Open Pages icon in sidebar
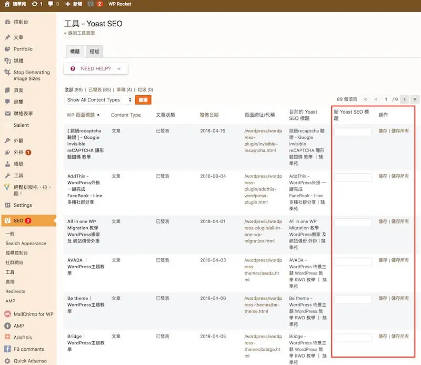421x365 pixels. click(x=7, y=90)
